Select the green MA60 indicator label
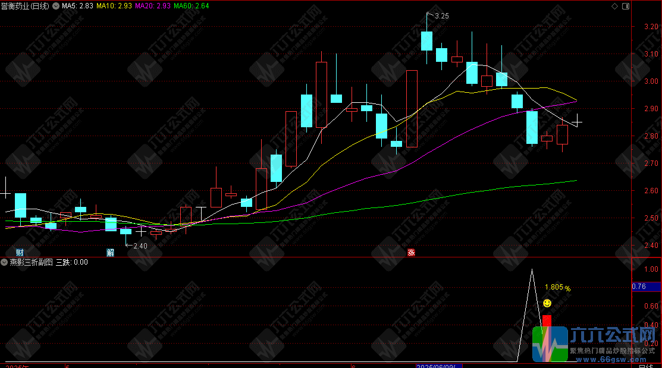This screenshot has width=662, height=368. (191, 6)
